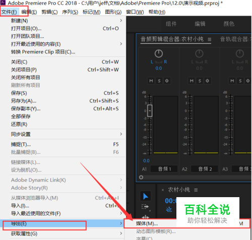Viewport: 252px width, 240px height.
Task: Click the timeline timecode display
Action: coord(171,201)
